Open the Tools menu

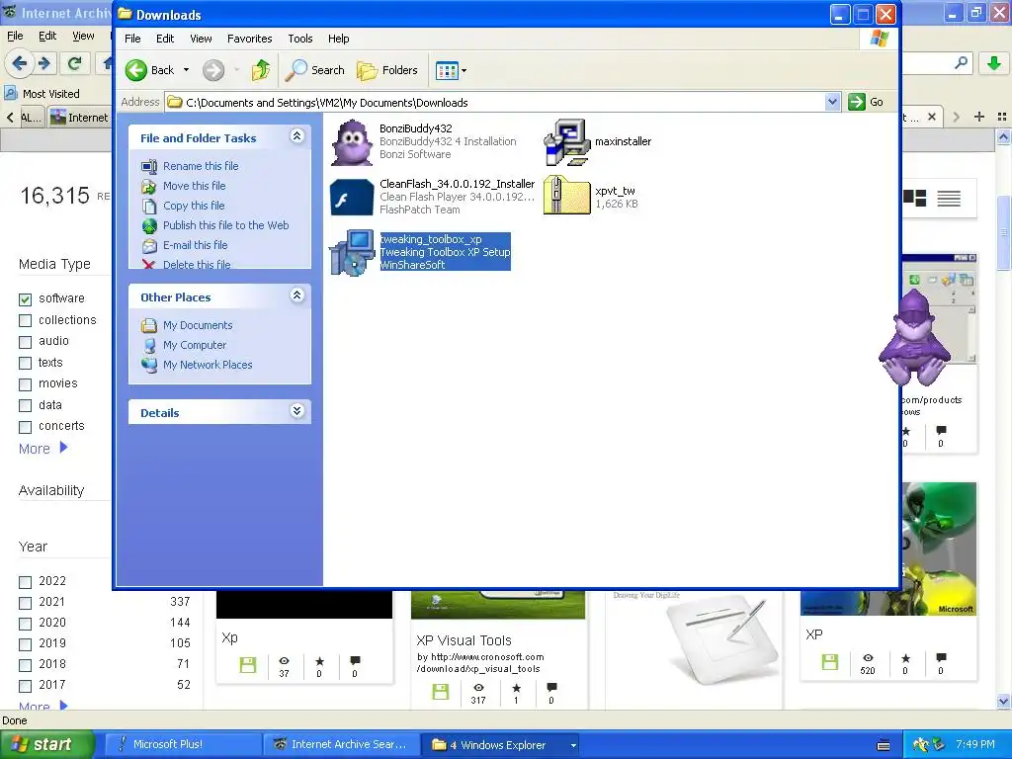[x=300, y=39]
